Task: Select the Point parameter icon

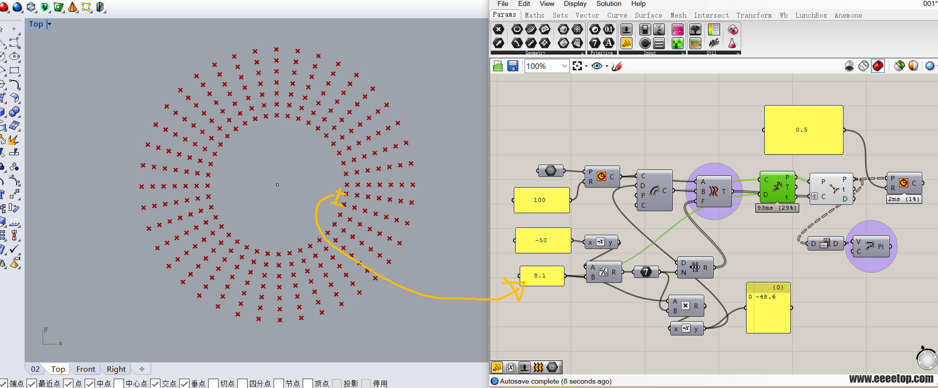Action: pos(499,29)
